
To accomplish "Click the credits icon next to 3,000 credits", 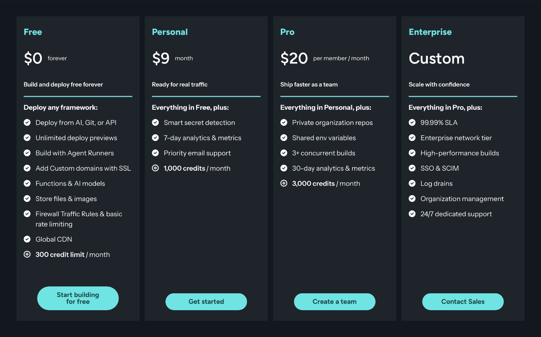I will tap(284, 183).
